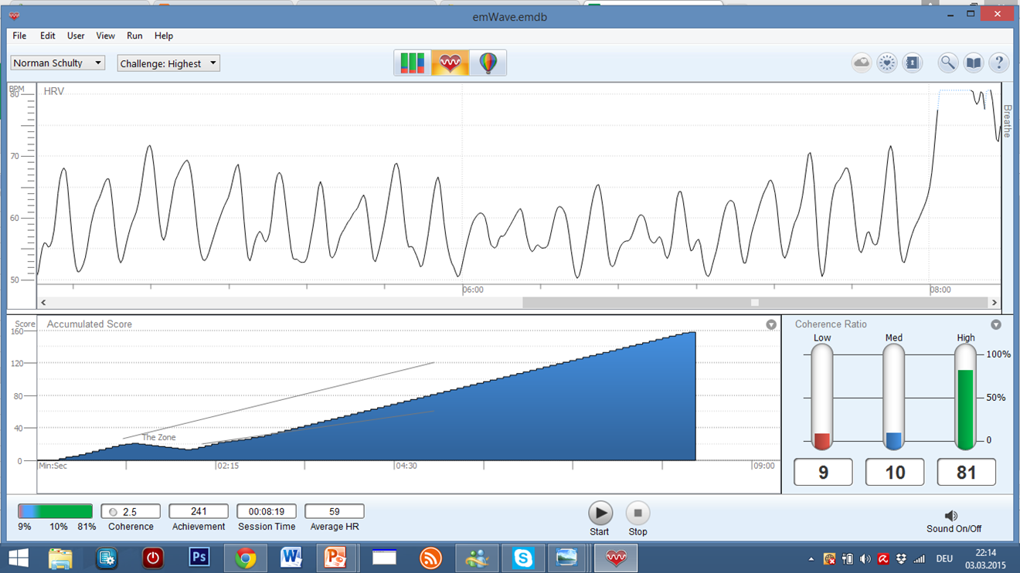
Task: Open the open-book library icon
Action: (974, 63)
